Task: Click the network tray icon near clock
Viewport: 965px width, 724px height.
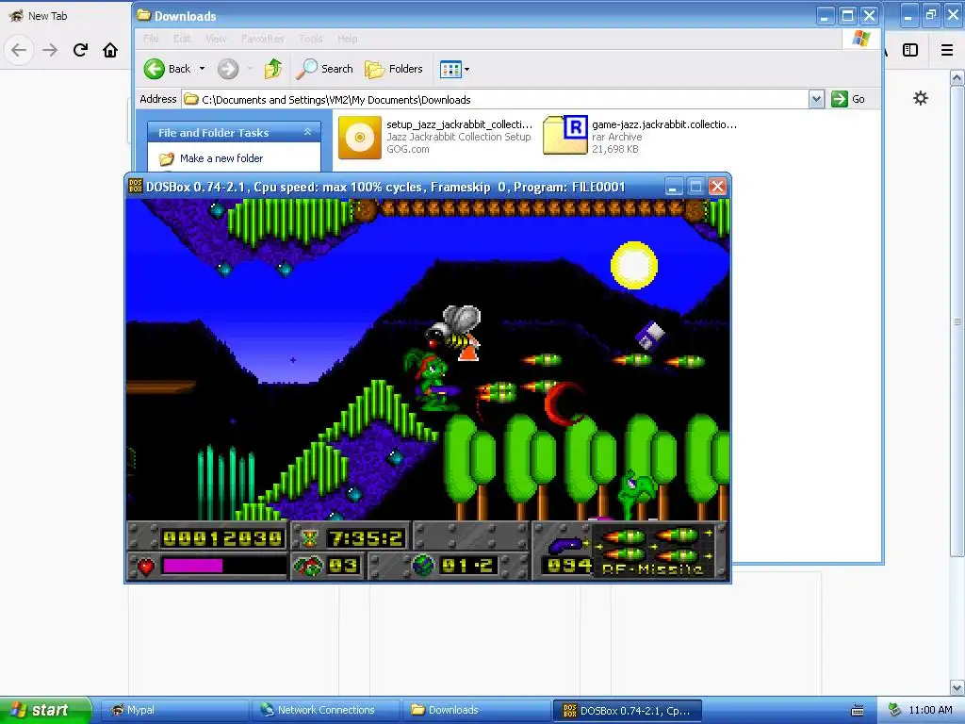Action: pos(894,710)
